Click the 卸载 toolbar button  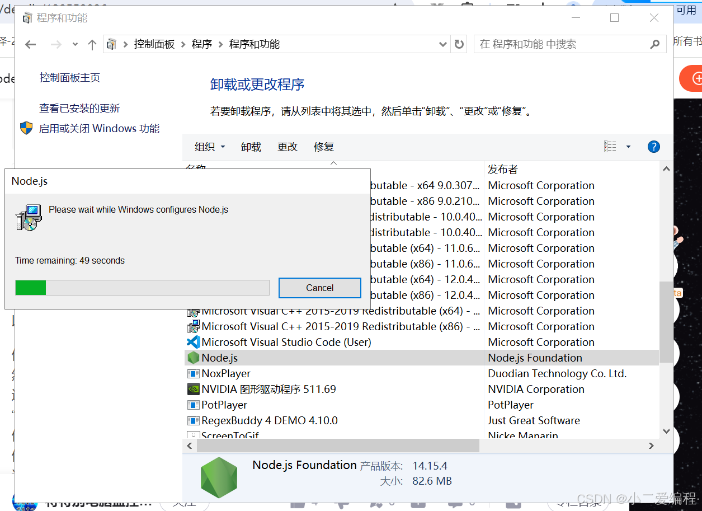click(x=251, y=147)
